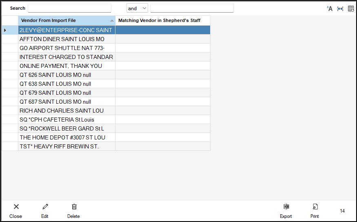The image size is (357, 222).
Task: Click the font size adjustment icon
Action: (330, 9)
